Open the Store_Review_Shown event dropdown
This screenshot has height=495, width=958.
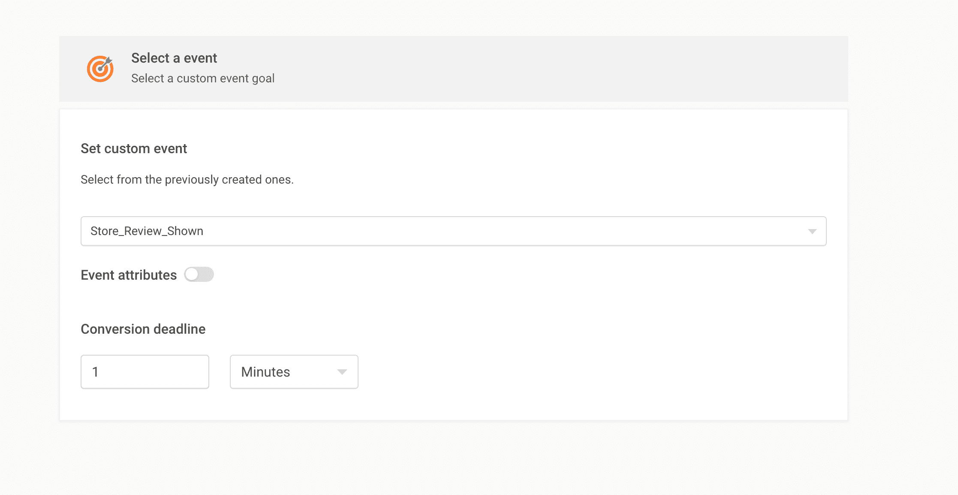pyautogui.click(x=453, y=231)
